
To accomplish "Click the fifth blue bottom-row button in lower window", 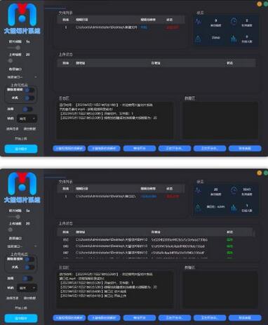I will pos(210,317).
